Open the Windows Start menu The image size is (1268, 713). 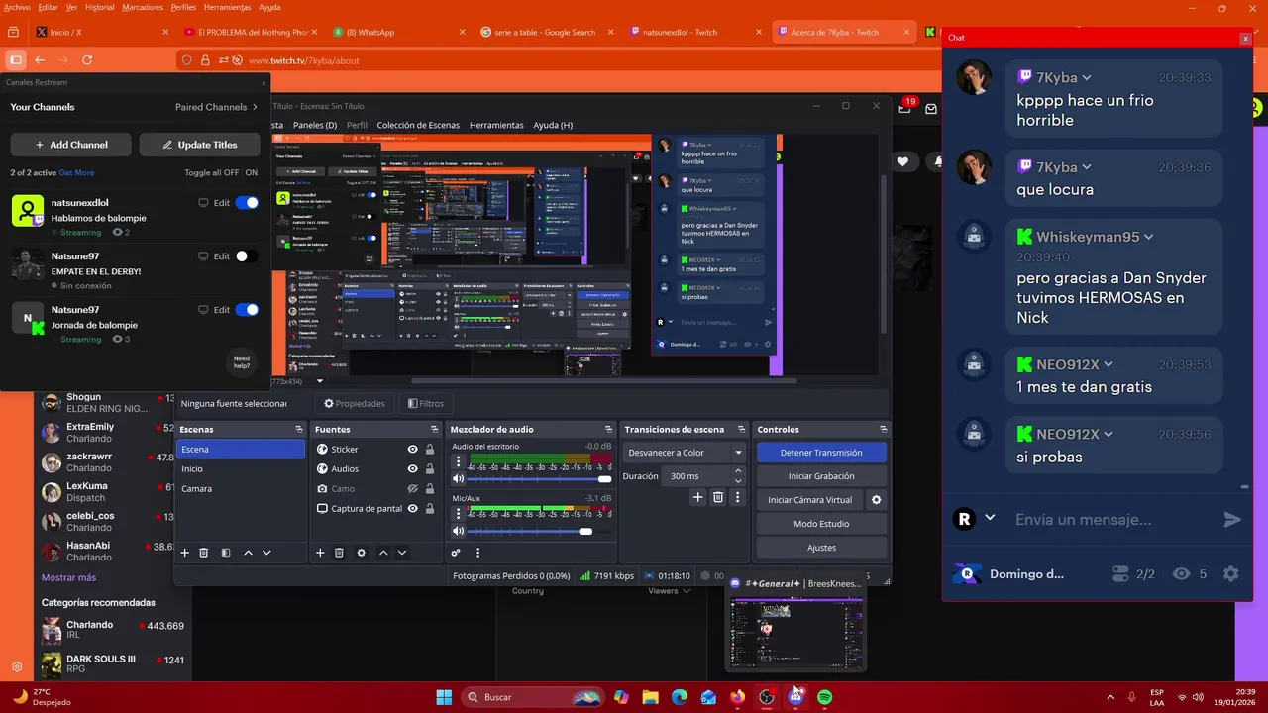coord(444,697)
